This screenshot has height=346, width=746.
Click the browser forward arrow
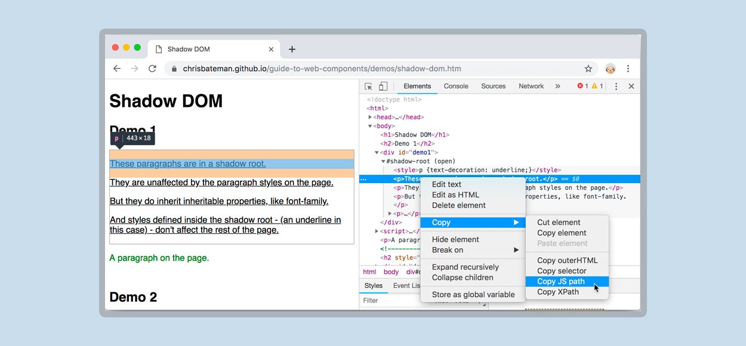[134, 69]
